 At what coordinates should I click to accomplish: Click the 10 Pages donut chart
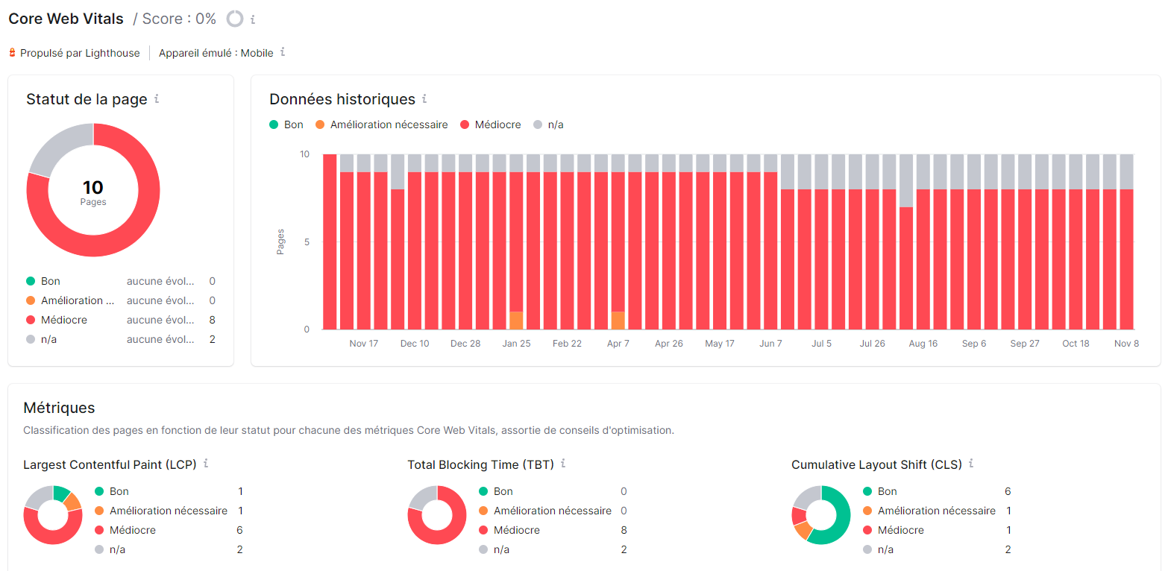pyautogui.click(x=93, y=190)
